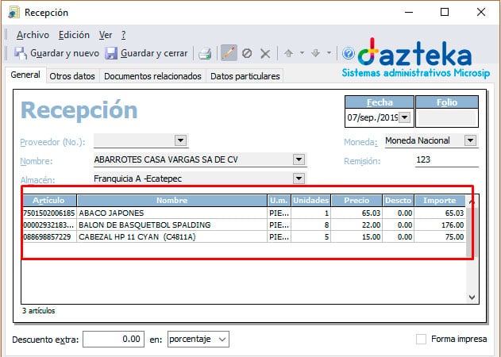Enable the Forma impresa checkbox

421,339
